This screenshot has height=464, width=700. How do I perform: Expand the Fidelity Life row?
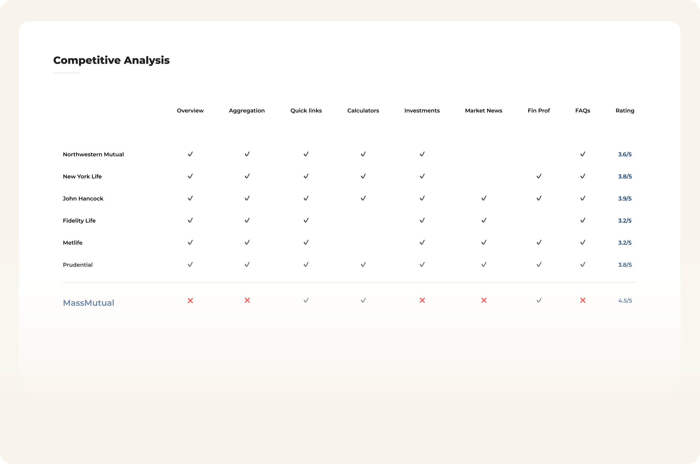coord(79,220)
